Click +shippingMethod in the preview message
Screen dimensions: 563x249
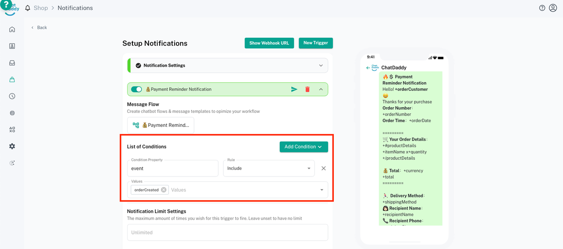399,202
